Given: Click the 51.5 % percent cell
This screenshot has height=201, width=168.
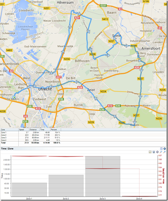Looking at the screenshot, I should point(57,137).
